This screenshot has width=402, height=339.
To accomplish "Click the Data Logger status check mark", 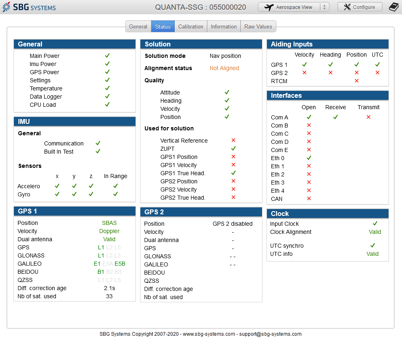I will pos(107,96).
